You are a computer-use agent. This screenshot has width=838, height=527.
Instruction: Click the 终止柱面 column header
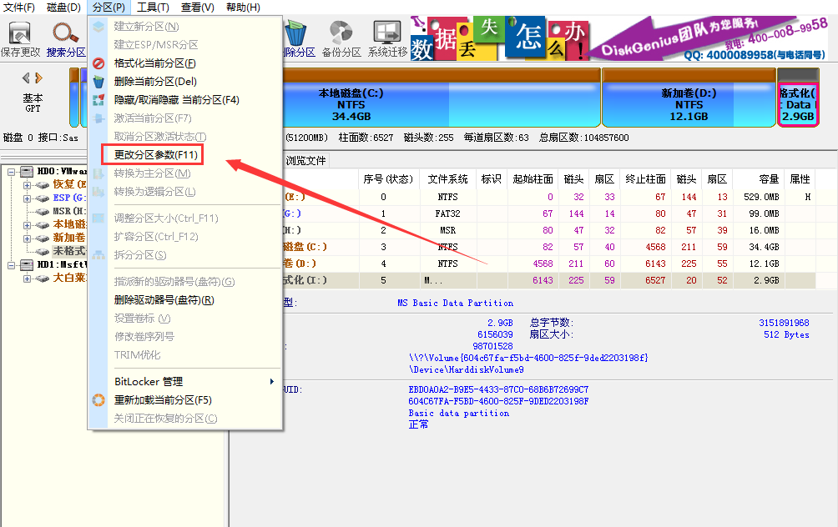coord(645,179)
